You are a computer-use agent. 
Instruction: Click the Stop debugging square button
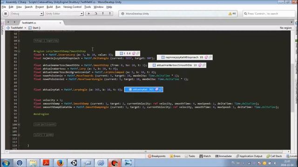6,13
